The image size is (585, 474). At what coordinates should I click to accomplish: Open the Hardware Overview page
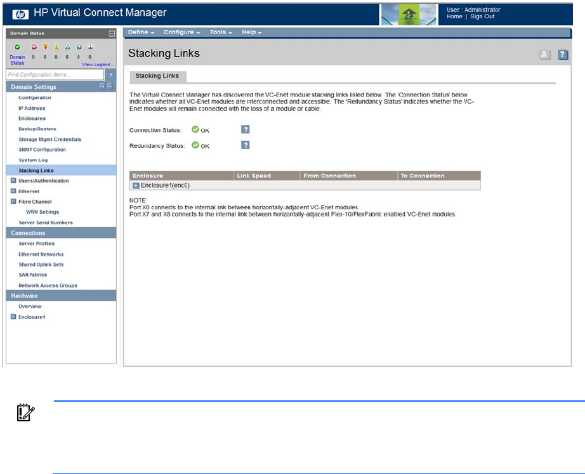[30, 306]
